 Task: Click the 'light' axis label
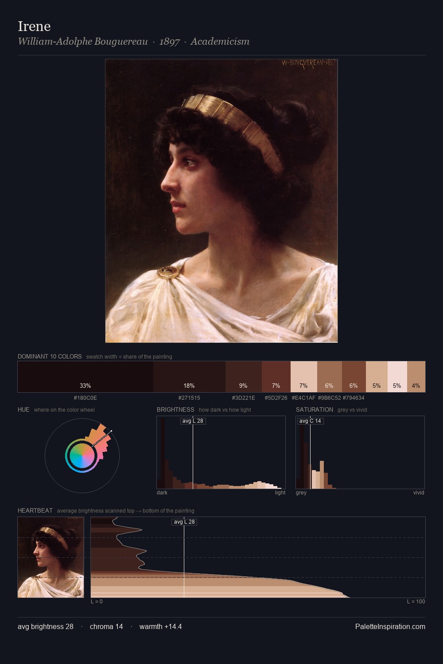point(280,493)
